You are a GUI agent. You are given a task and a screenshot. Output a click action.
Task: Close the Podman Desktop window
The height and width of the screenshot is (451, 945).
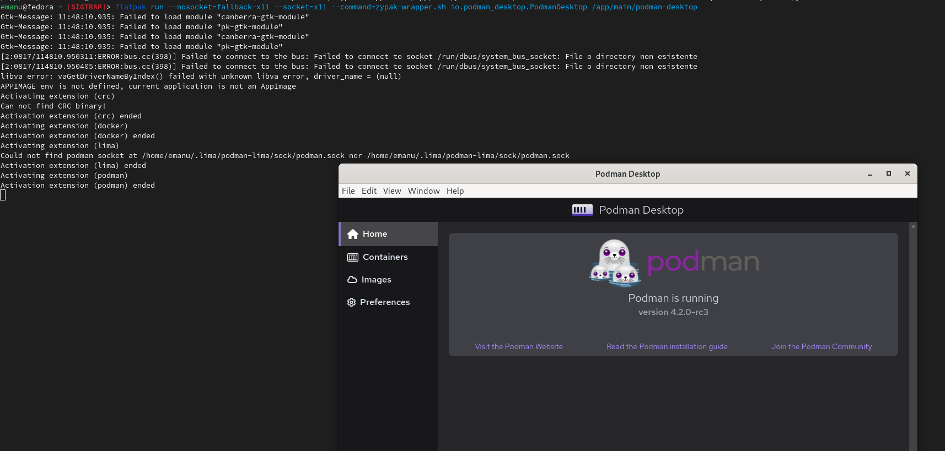tap(908, 173)
